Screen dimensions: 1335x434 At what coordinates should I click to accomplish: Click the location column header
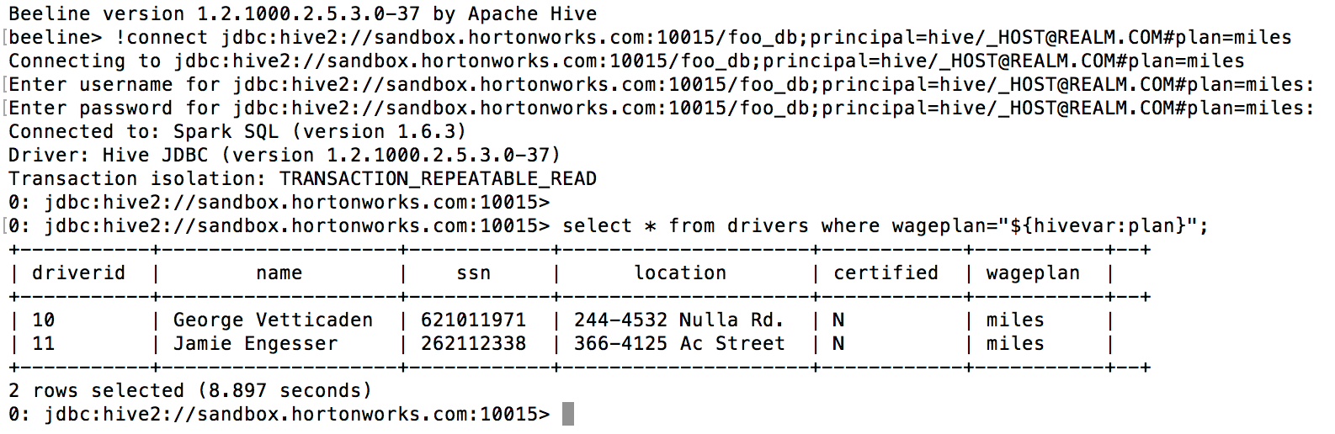pos(679,273)
